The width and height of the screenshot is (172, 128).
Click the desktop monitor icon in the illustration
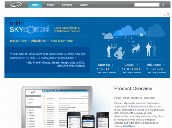point(114,46)
